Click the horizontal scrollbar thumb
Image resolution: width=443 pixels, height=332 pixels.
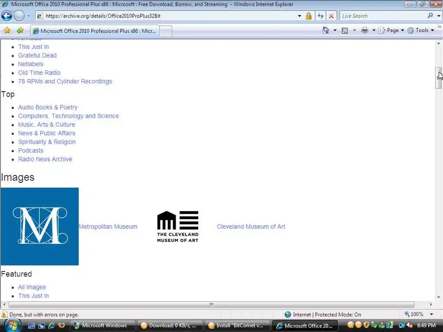tap(211, 304)
